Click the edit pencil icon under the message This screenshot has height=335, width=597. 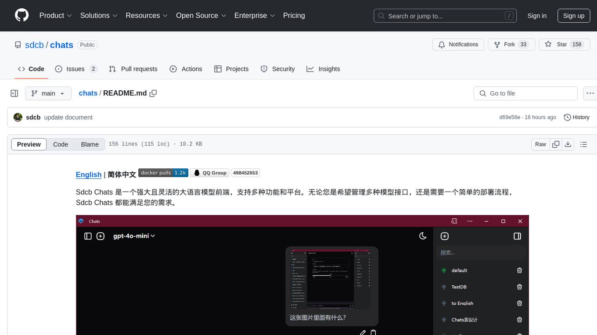point(363,332)
